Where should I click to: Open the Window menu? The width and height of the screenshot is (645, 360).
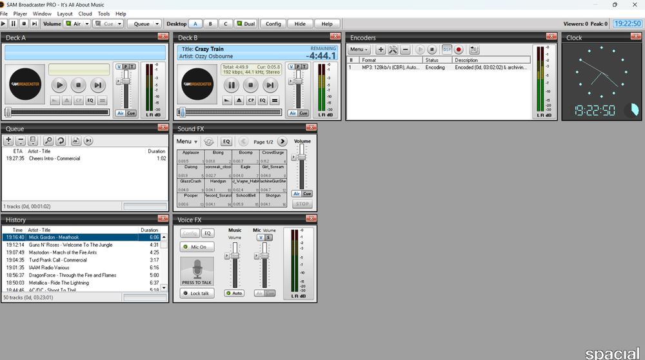point(42,14)
